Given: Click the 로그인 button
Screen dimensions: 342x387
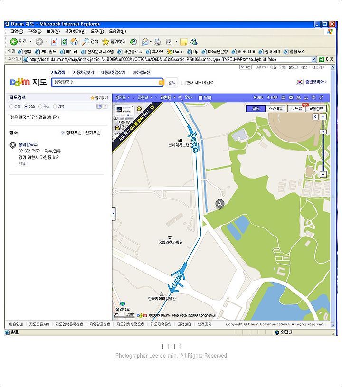Looking at the screenshot, I should [x=246, y=67].
